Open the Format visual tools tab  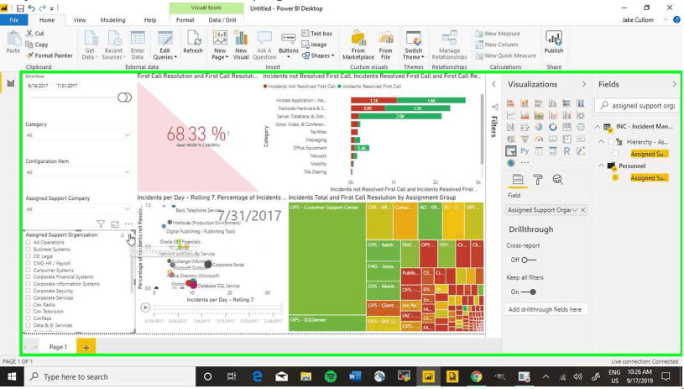coord(185,20)
